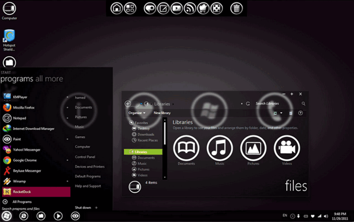Open the media player taskbar icon

tap(58, 216)
